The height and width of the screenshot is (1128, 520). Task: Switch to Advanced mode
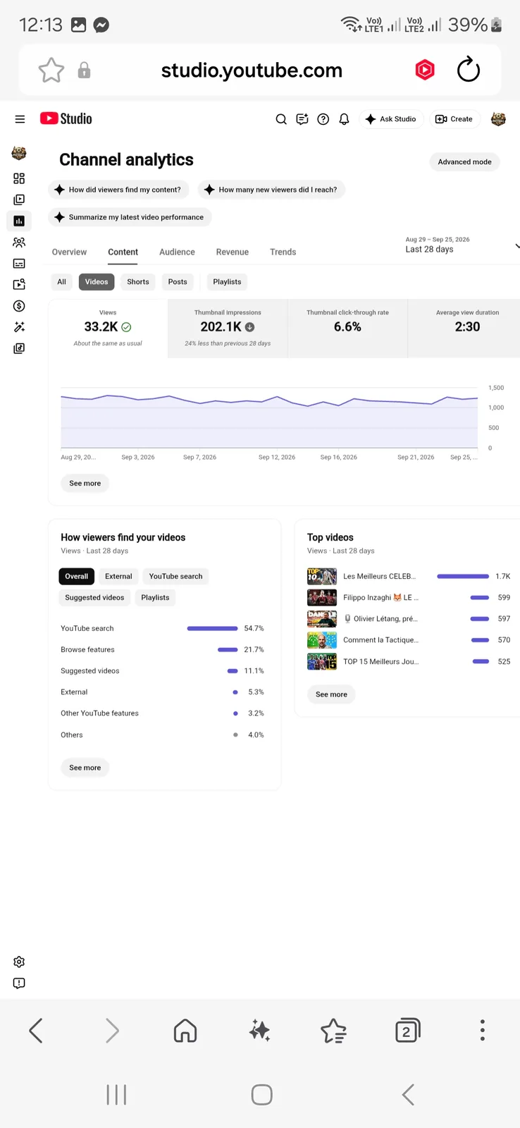(x=464, y=162)
